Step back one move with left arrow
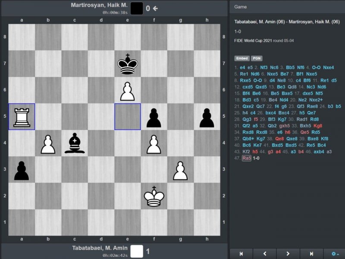 pyautogui.click(x=264, y=254)
